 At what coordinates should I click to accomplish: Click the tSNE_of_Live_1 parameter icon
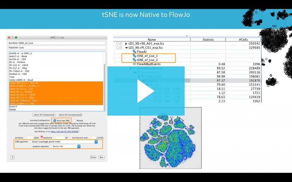pos(134,56)
